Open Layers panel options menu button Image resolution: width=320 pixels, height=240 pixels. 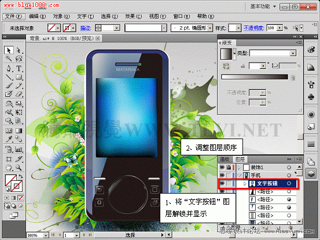299,159
